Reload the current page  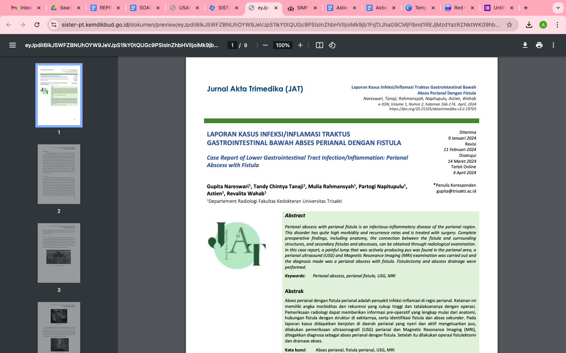tap(37, 25)
